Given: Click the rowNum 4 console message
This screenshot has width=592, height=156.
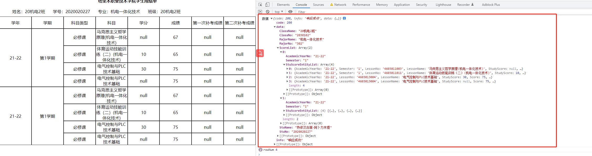Looking at the screenshot, I should (x=270, y=150).
